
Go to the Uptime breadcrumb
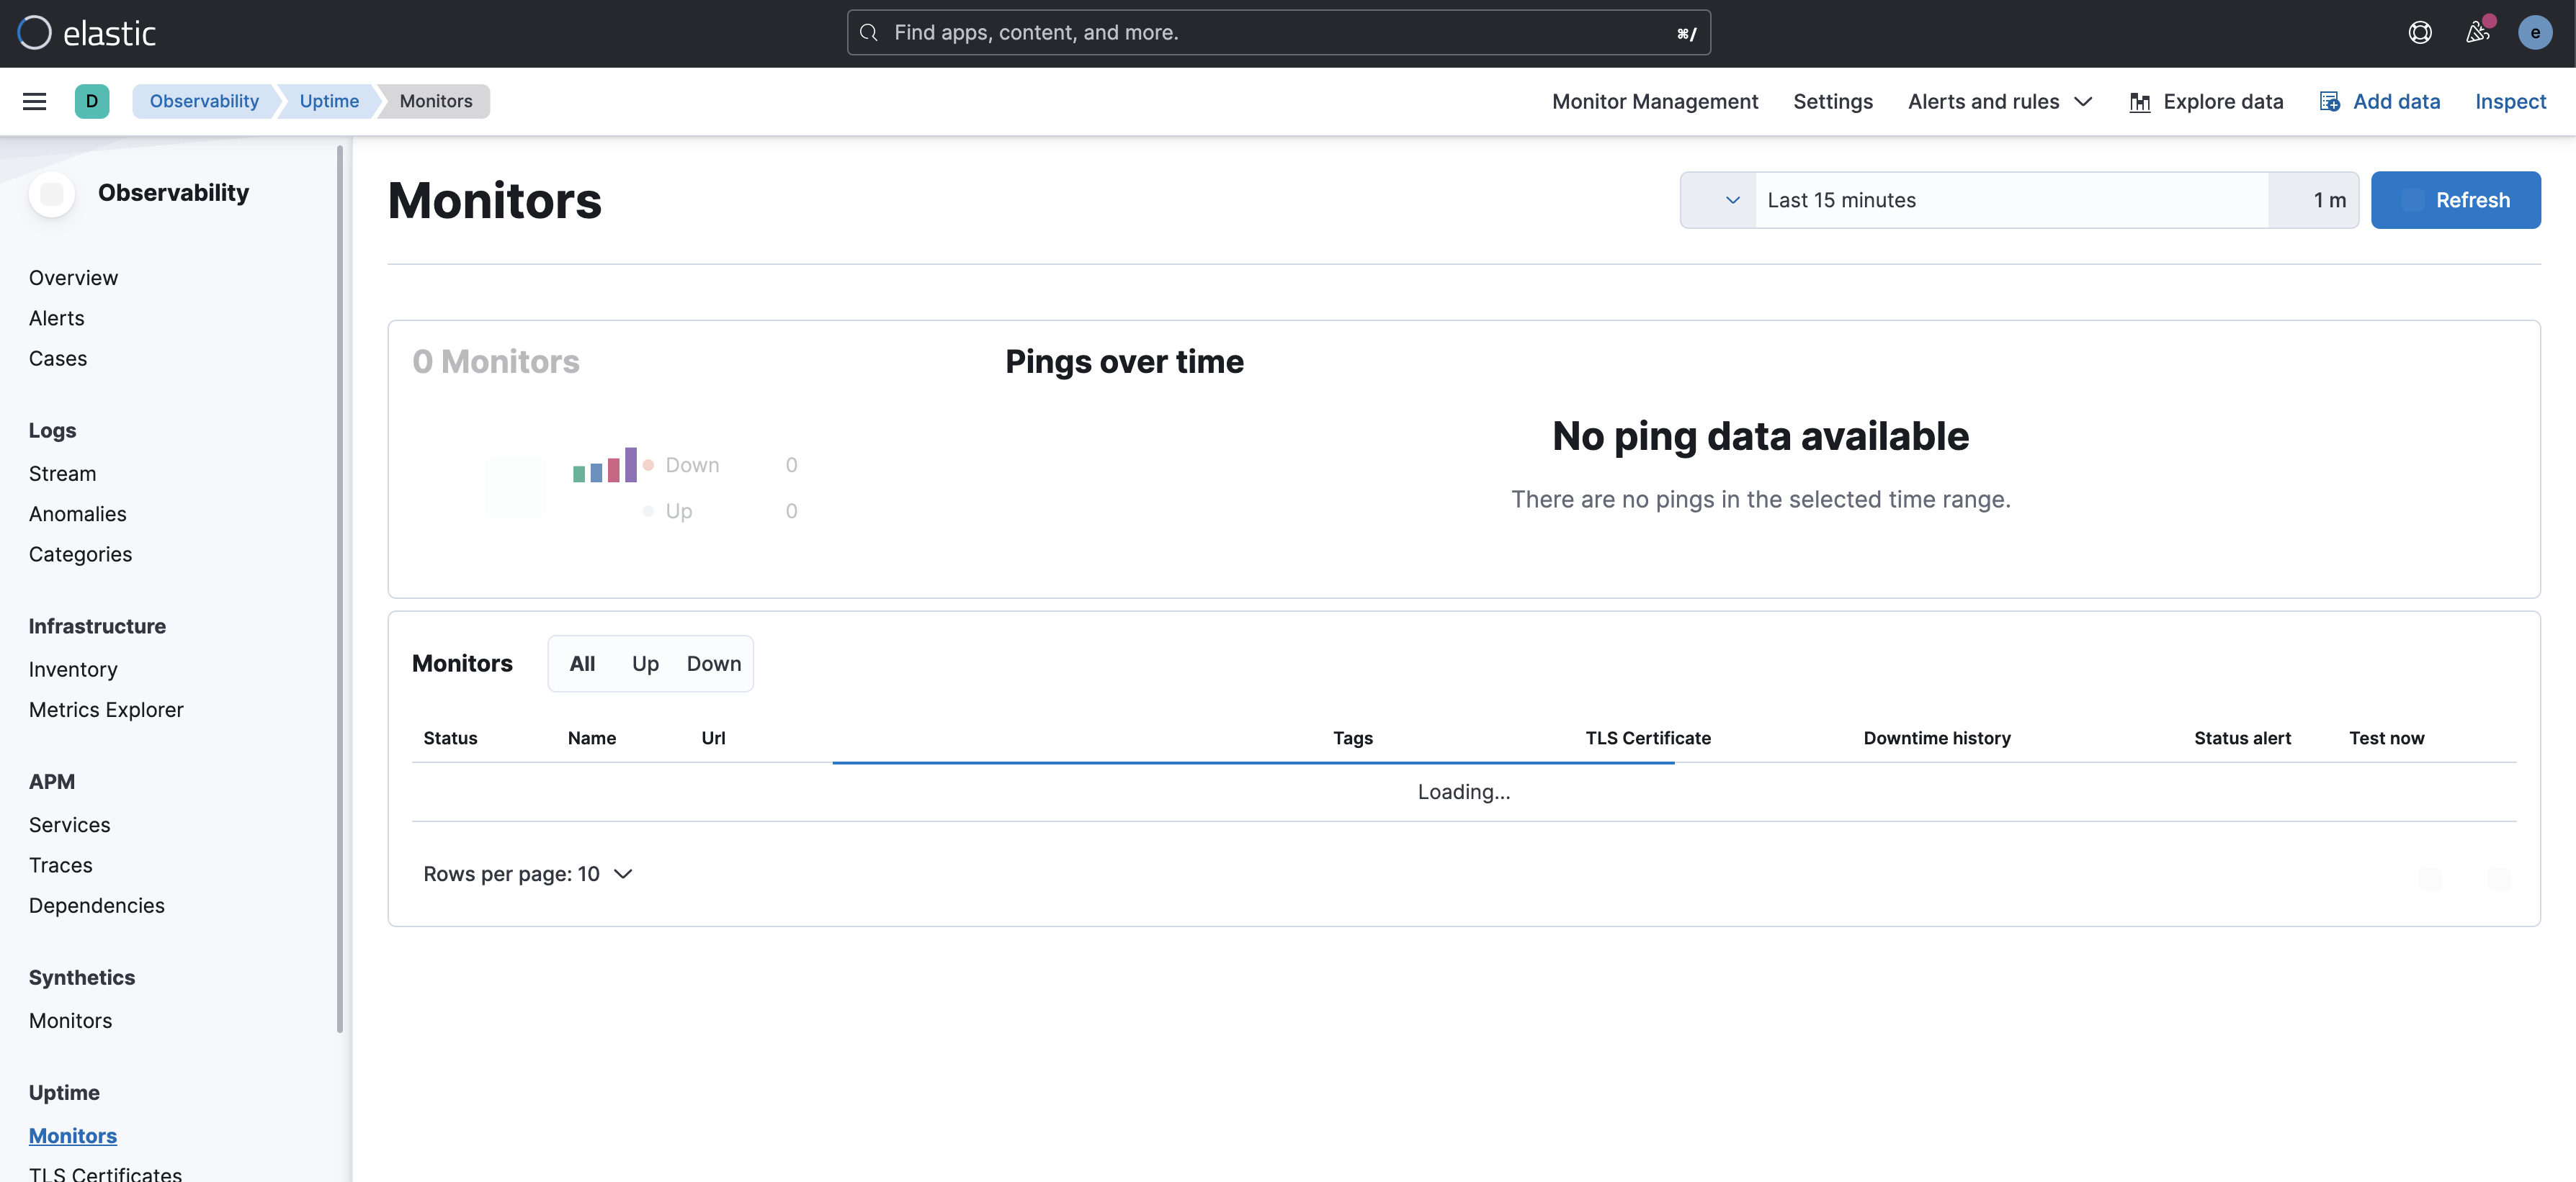[x=329, y=101]
